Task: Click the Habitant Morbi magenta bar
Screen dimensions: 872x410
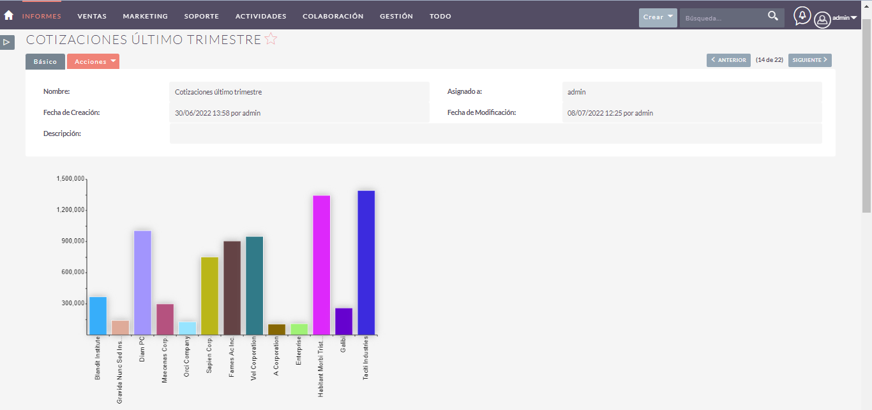Action: (321, 264)
